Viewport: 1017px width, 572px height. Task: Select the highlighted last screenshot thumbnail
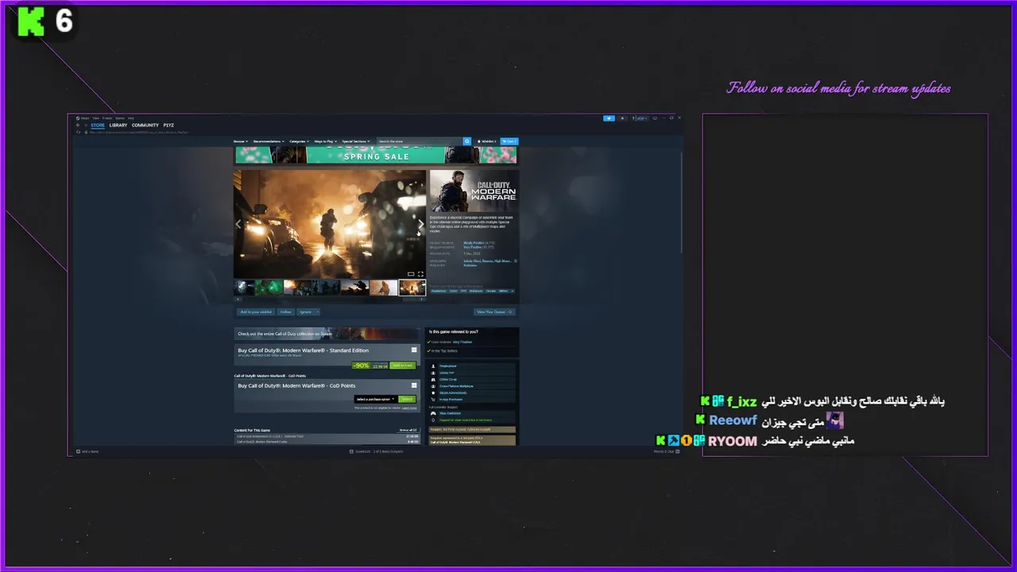[412, 288]
